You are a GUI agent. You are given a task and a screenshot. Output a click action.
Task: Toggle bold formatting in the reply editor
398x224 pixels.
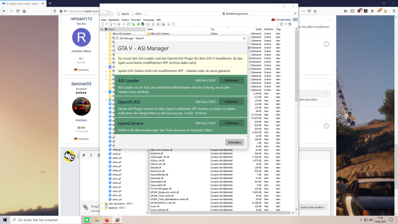(x=84, y=155)
